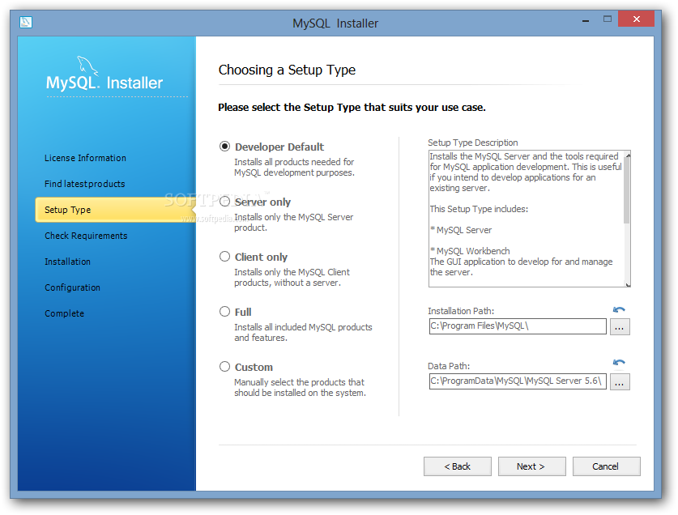Click the Data Path text field
The image size is (678, 515).
pos(518,381)
